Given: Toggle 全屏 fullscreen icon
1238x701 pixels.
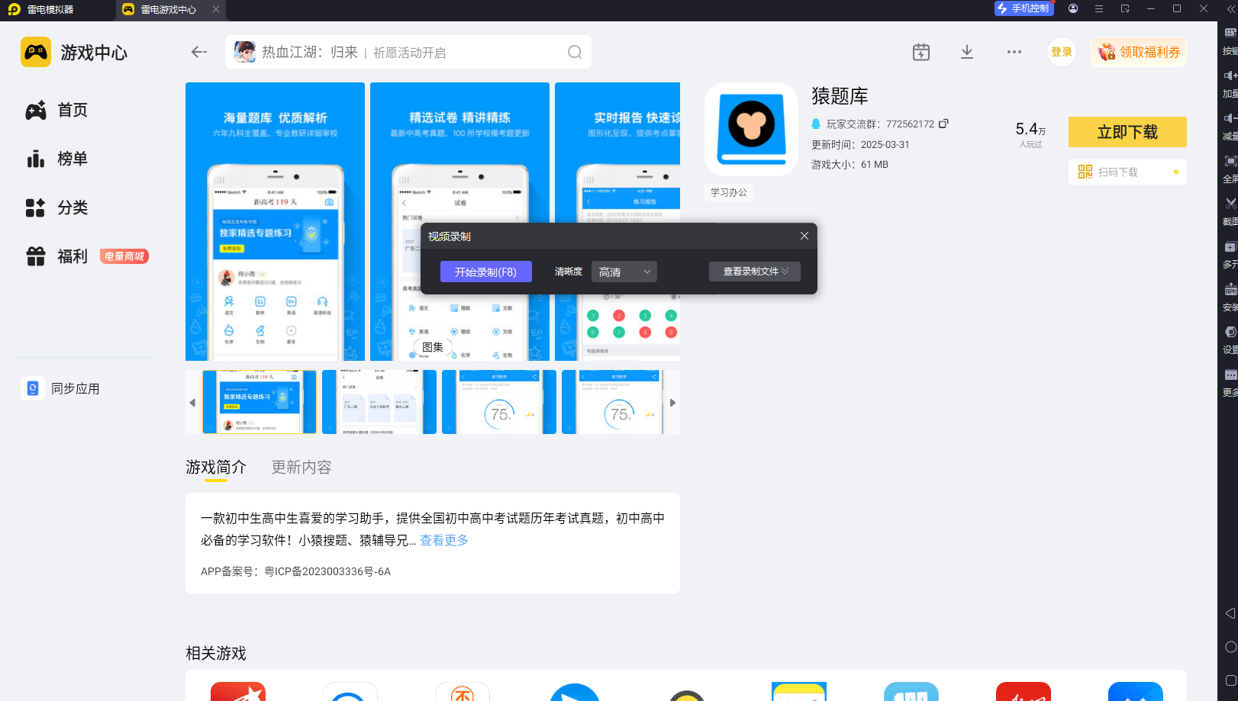Looking at the screenshot, I should point(1229,161).
